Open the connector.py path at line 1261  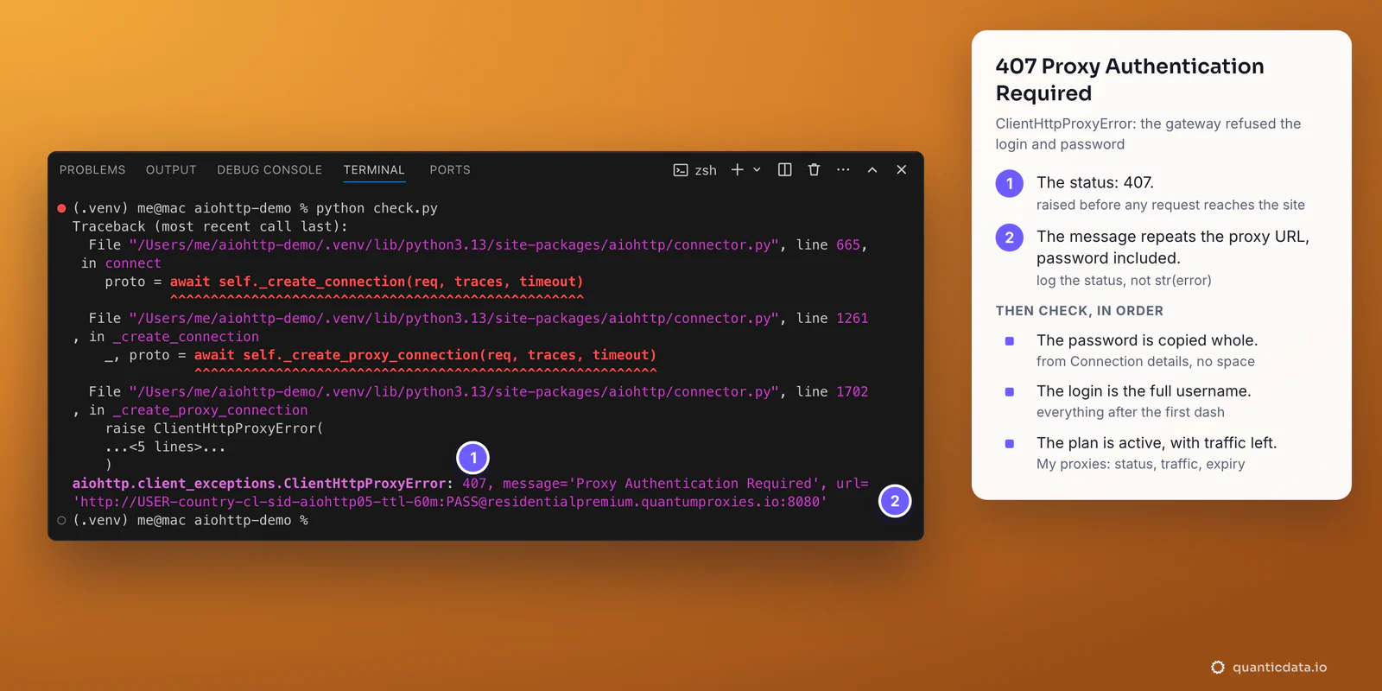point(454,319)
